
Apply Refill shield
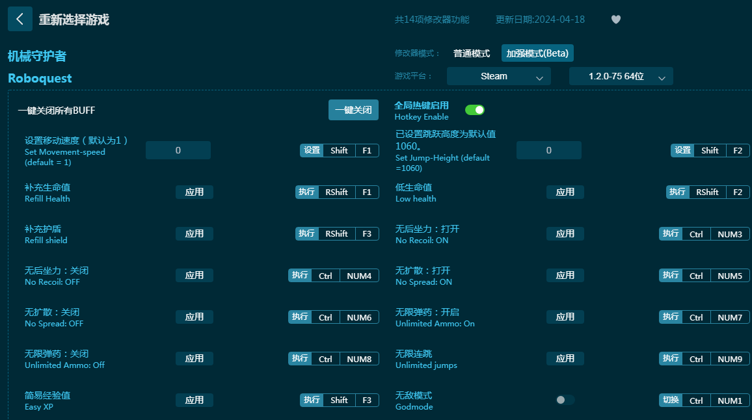195,234
